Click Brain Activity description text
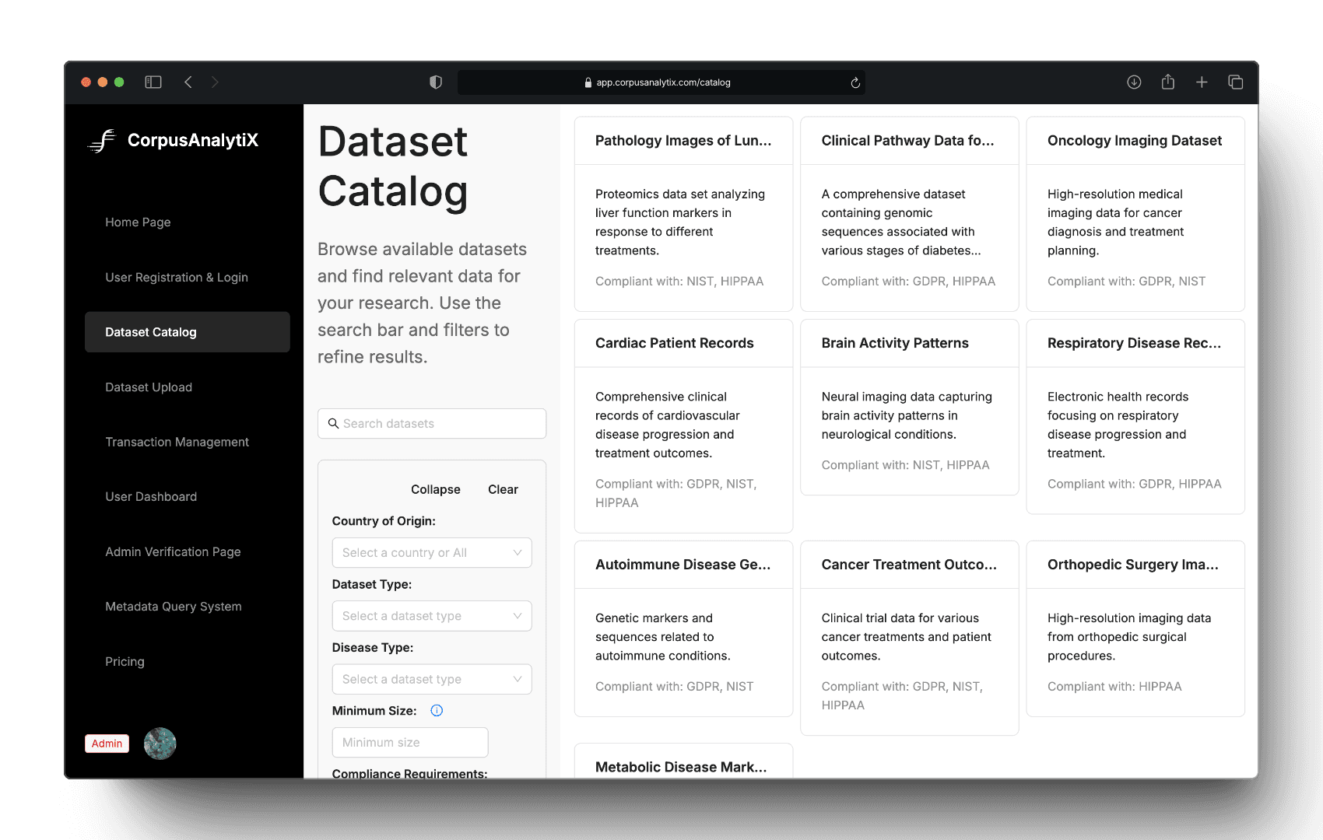Image resolution: width=1323 pixels, height=840 pixels. [907, 415]
